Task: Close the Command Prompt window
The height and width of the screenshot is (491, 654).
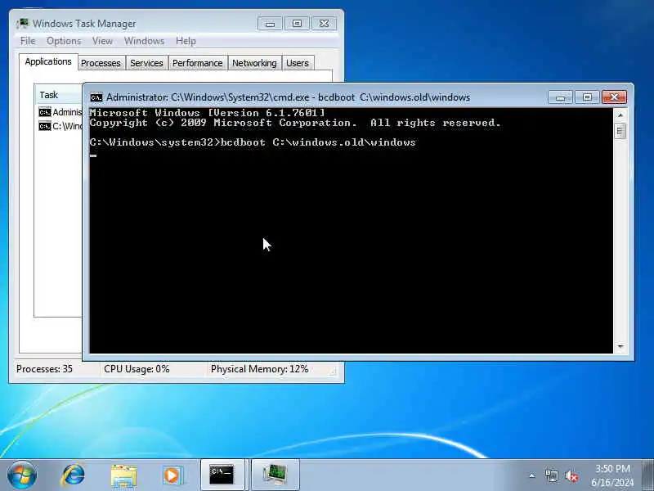Action: 615,97
